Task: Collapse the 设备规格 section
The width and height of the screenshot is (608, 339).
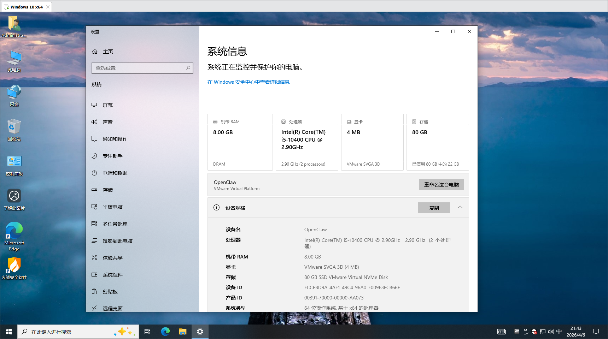Action: point(460,208)
